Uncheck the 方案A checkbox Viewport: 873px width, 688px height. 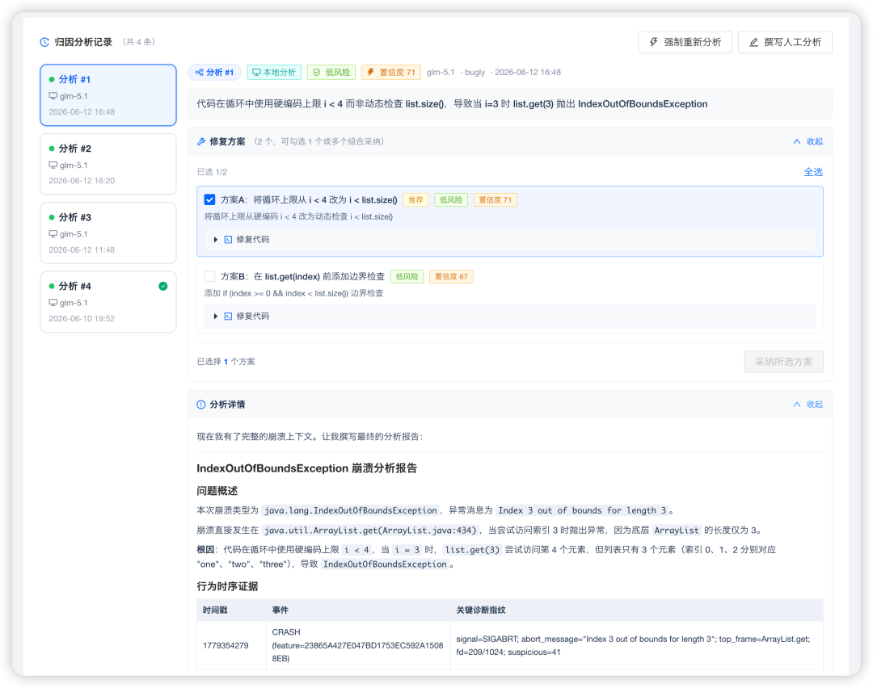click(210, 199)
